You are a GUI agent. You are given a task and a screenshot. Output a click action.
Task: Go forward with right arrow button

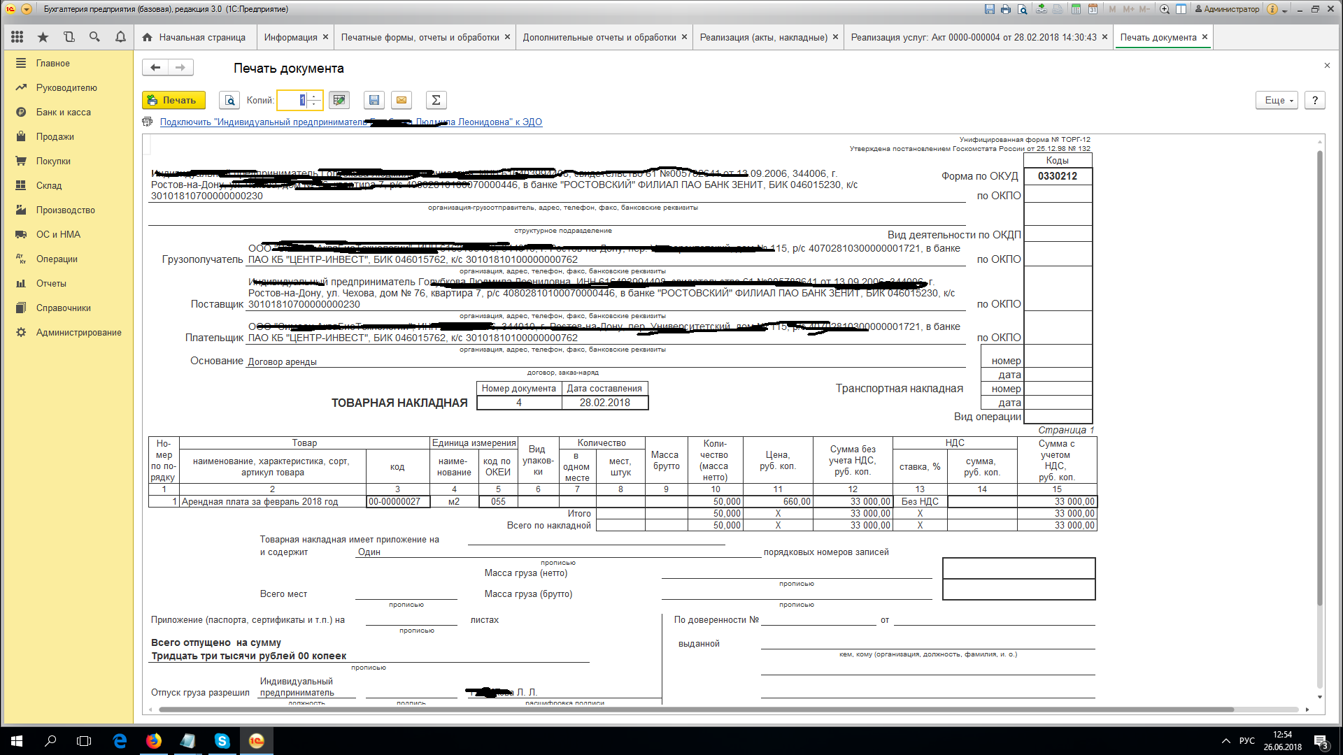point(180,67)
